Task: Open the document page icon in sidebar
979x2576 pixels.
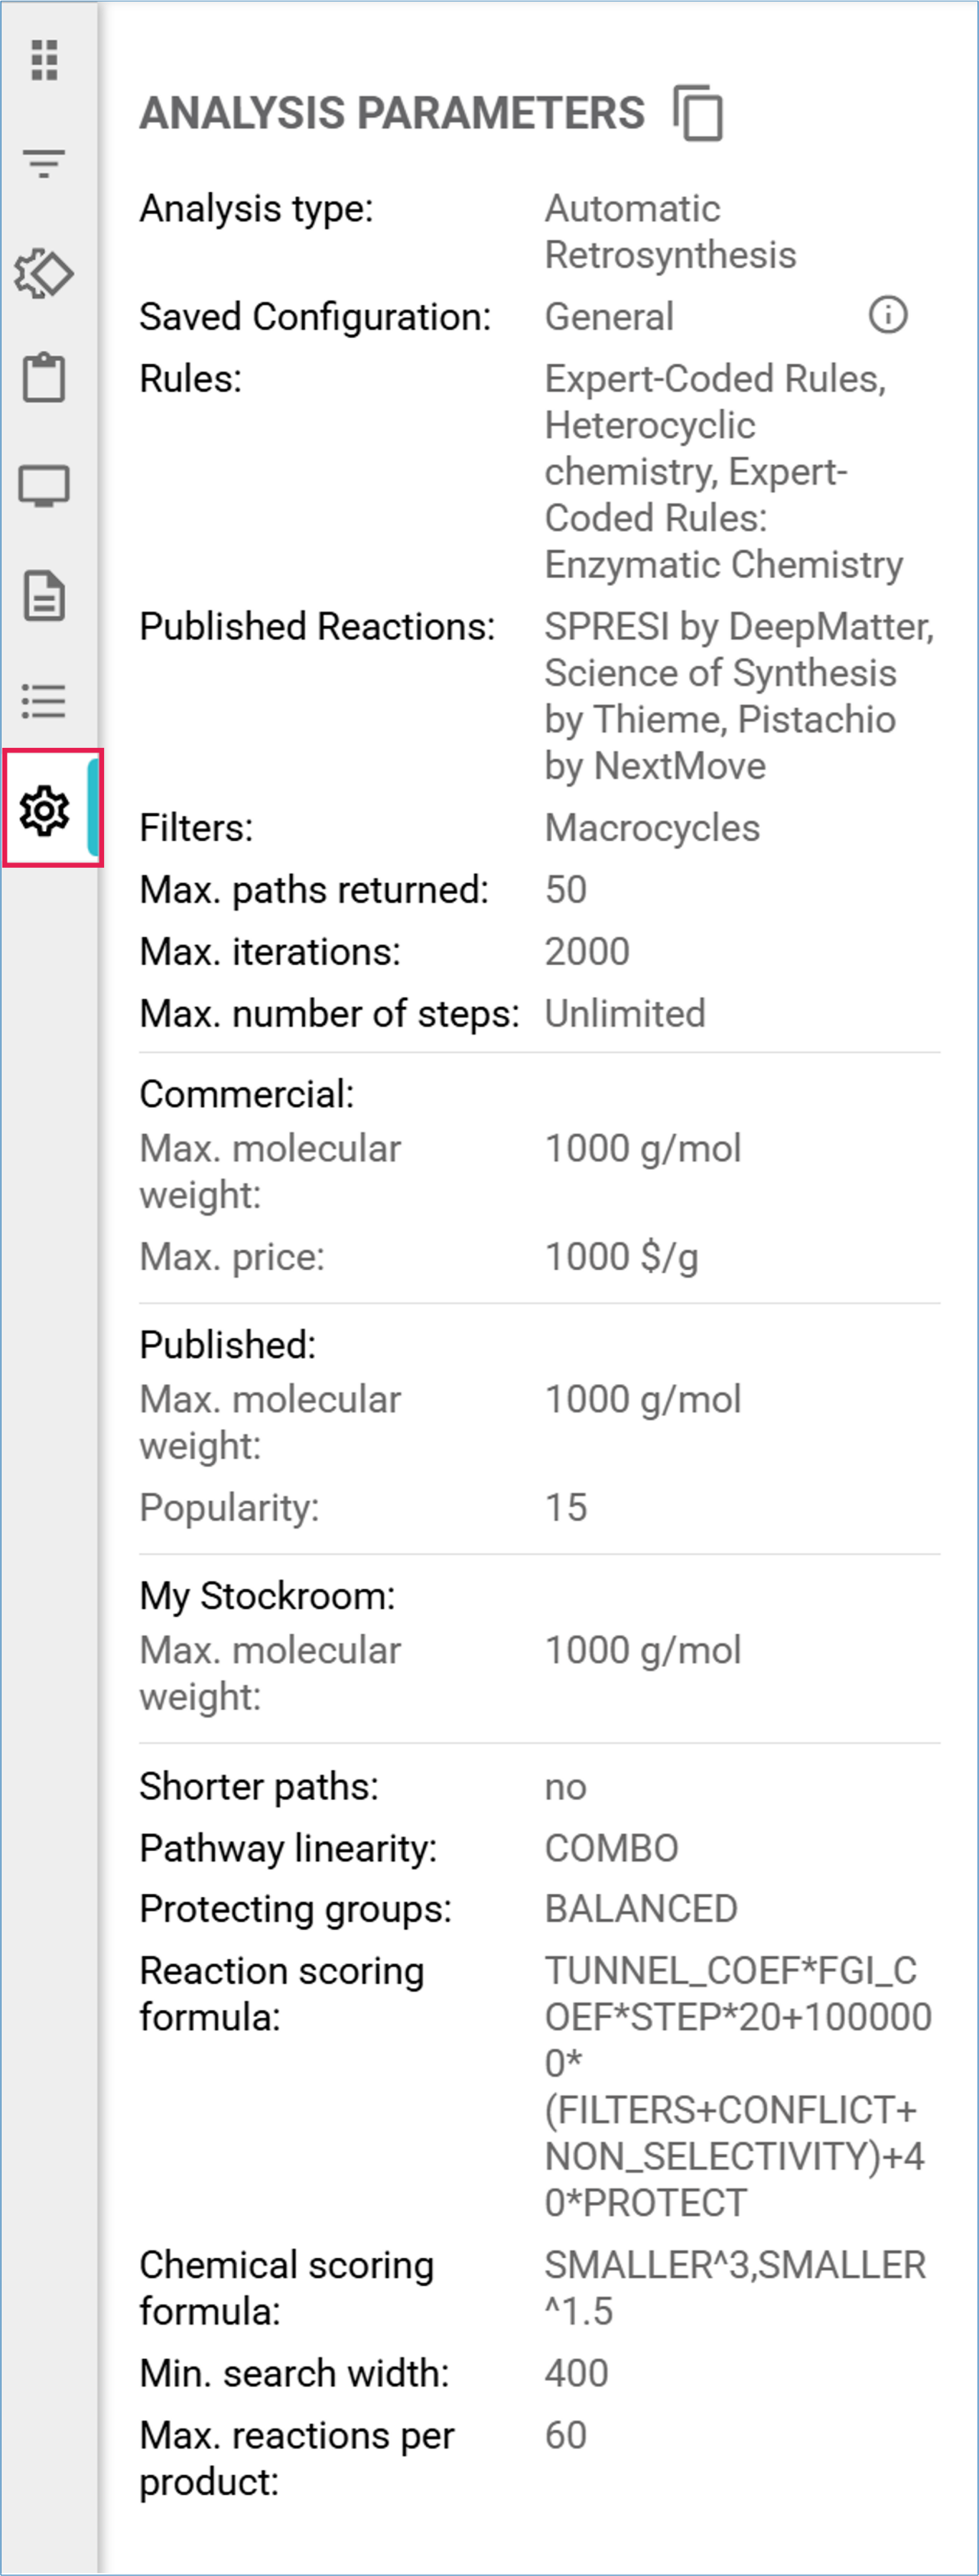Action: 44,597
